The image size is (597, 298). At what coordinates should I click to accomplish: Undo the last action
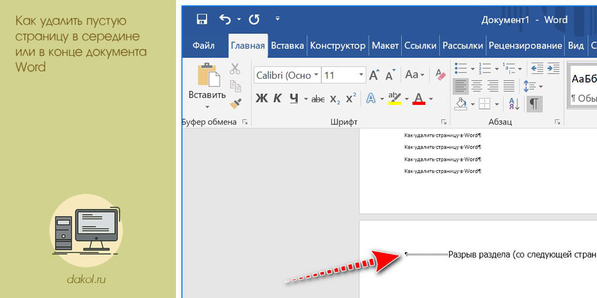pyautogui.click(x=225, y=19)
